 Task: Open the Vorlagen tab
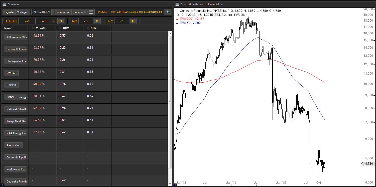tap(23, 12)
